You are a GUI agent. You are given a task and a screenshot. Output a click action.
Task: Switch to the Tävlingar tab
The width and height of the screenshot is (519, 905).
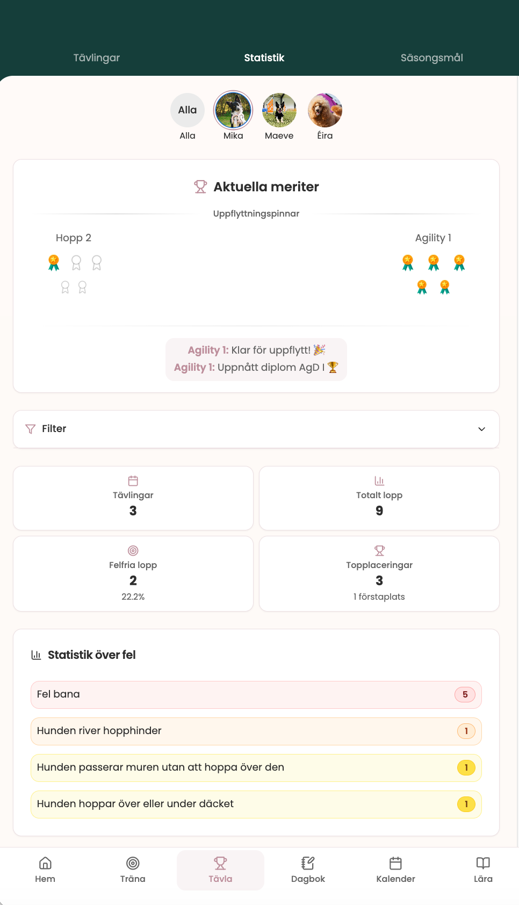click(x=97, y=58)
